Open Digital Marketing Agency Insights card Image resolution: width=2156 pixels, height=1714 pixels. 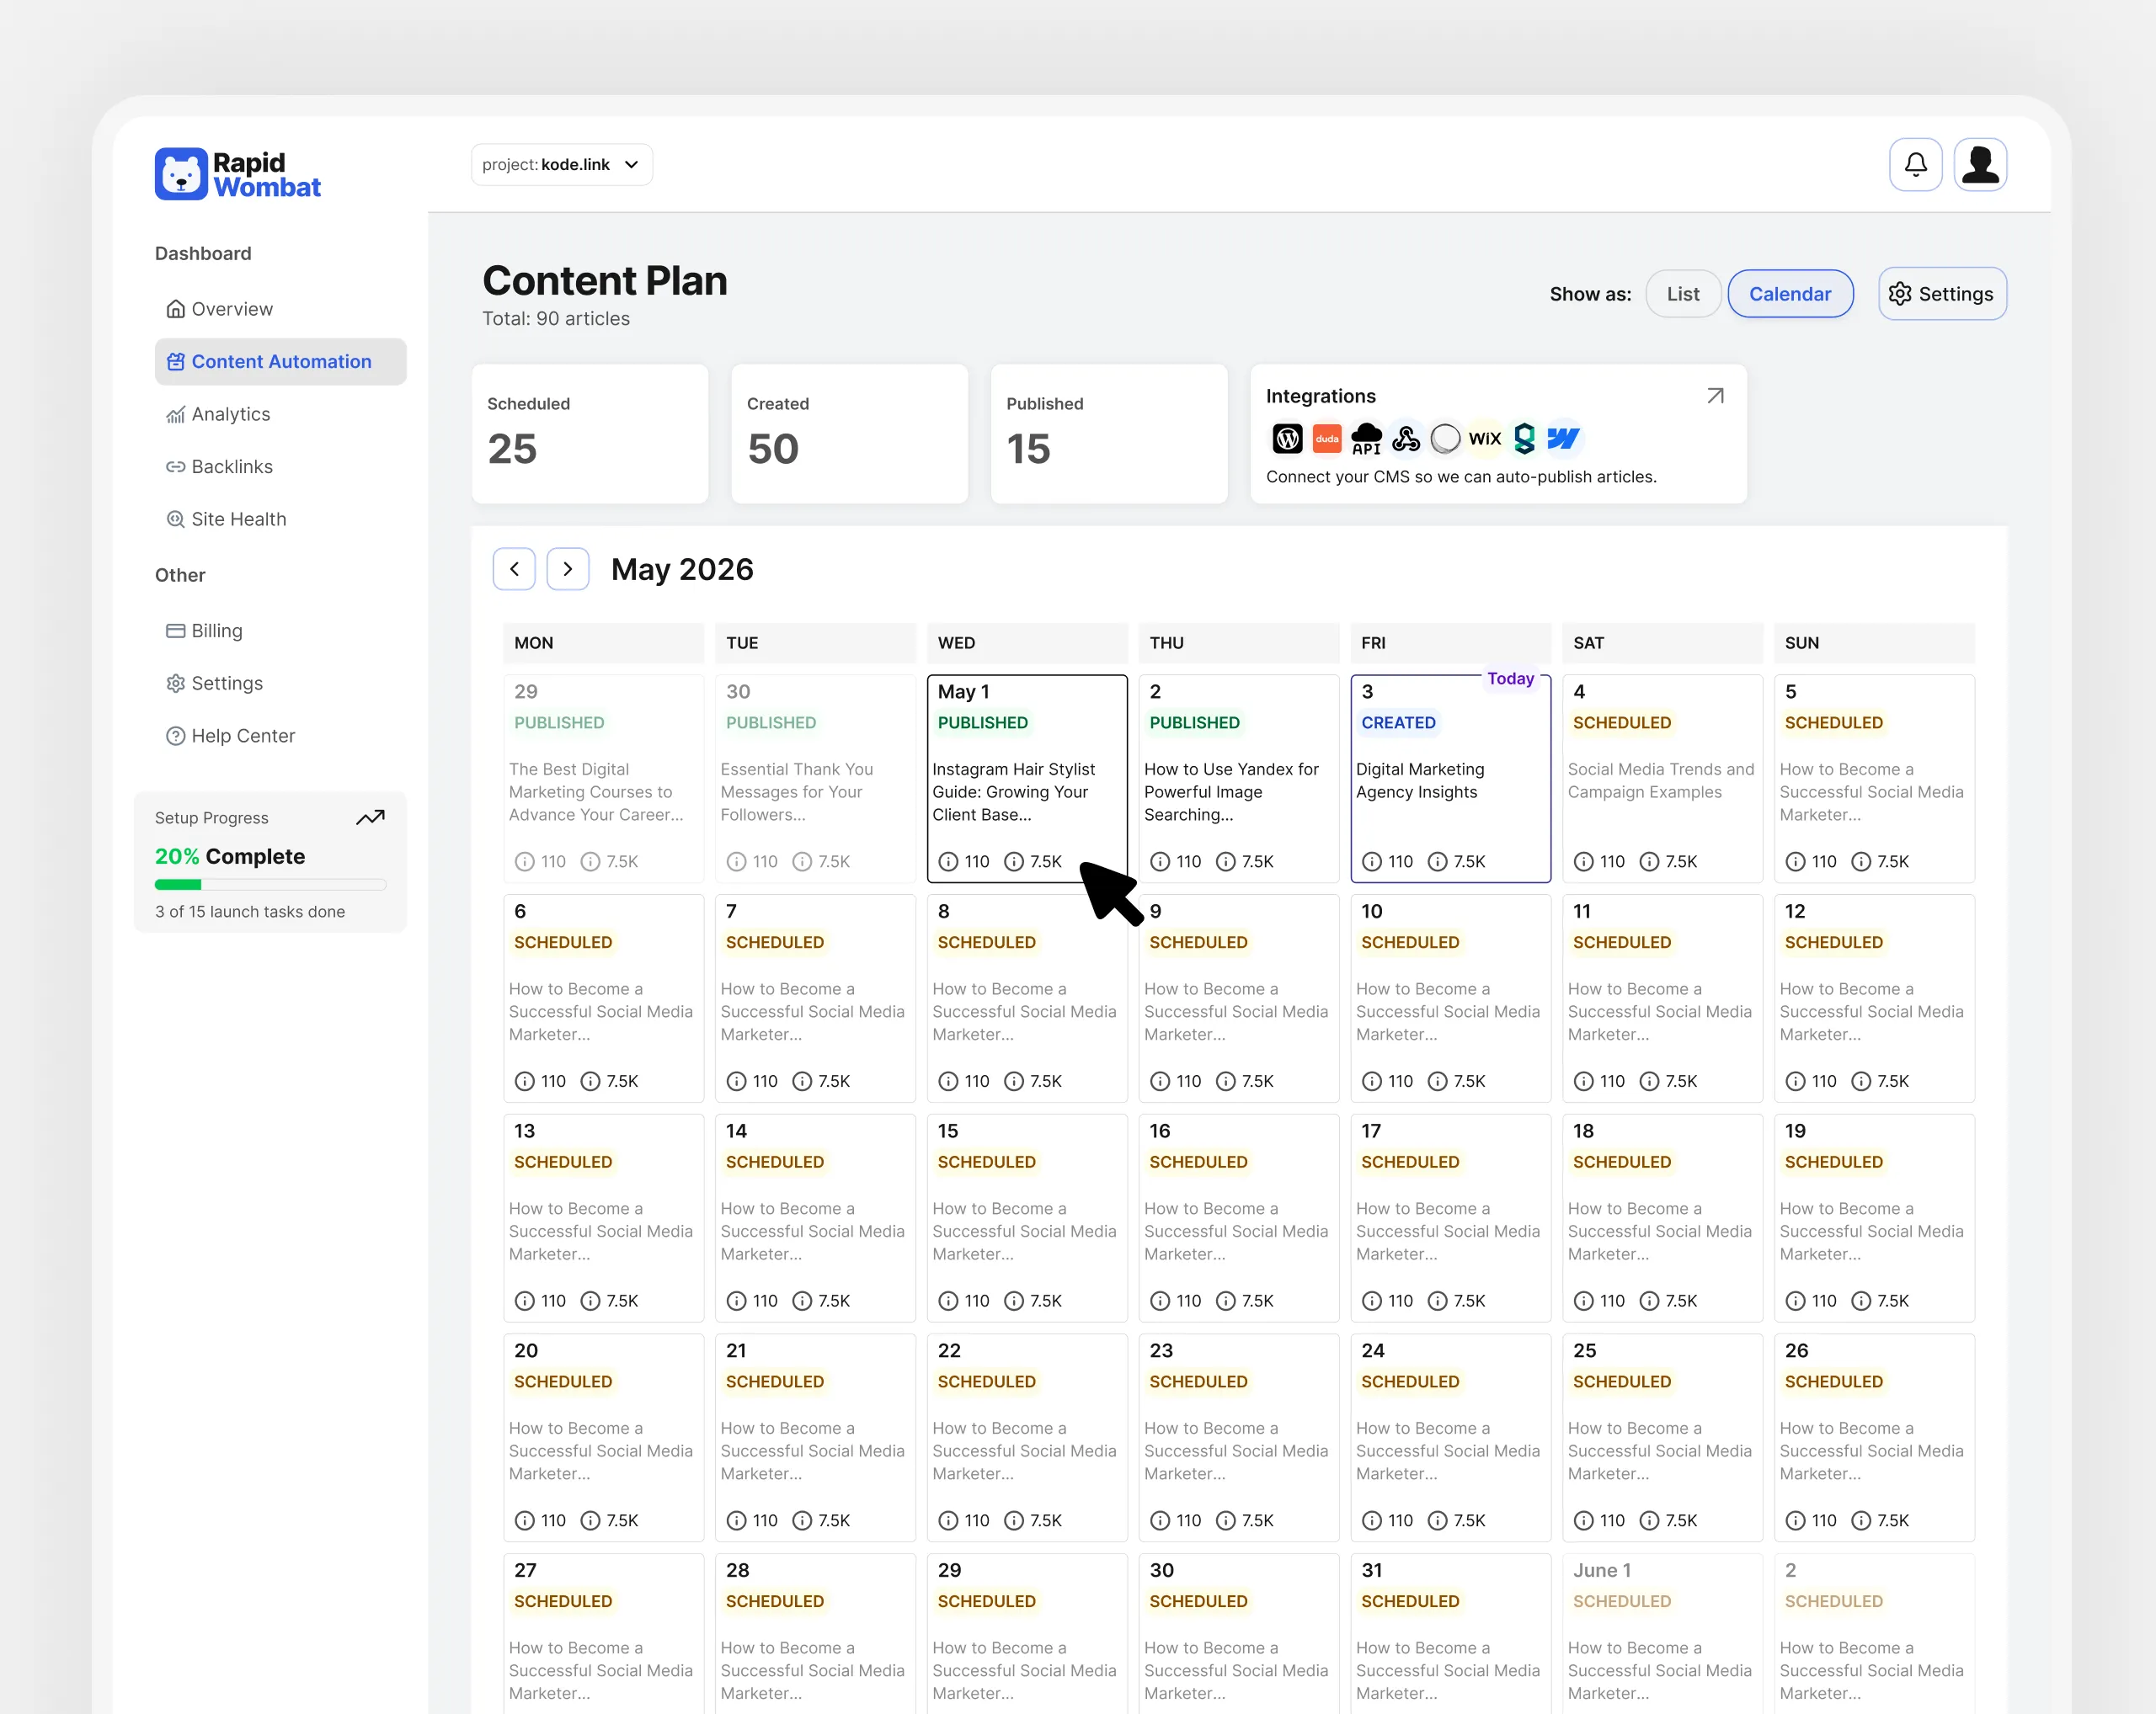point(1450,779)
